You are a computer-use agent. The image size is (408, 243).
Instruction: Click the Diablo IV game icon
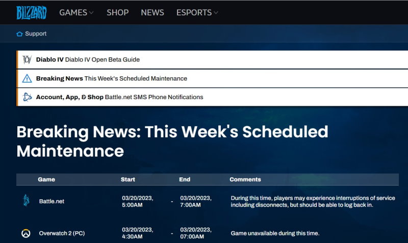point(27,59)
